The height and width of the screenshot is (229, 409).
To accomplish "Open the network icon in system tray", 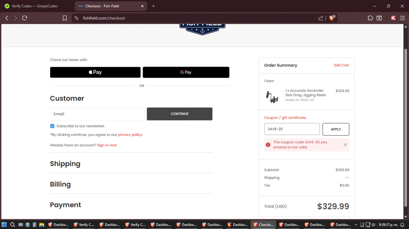I will (x=368, y=225).
